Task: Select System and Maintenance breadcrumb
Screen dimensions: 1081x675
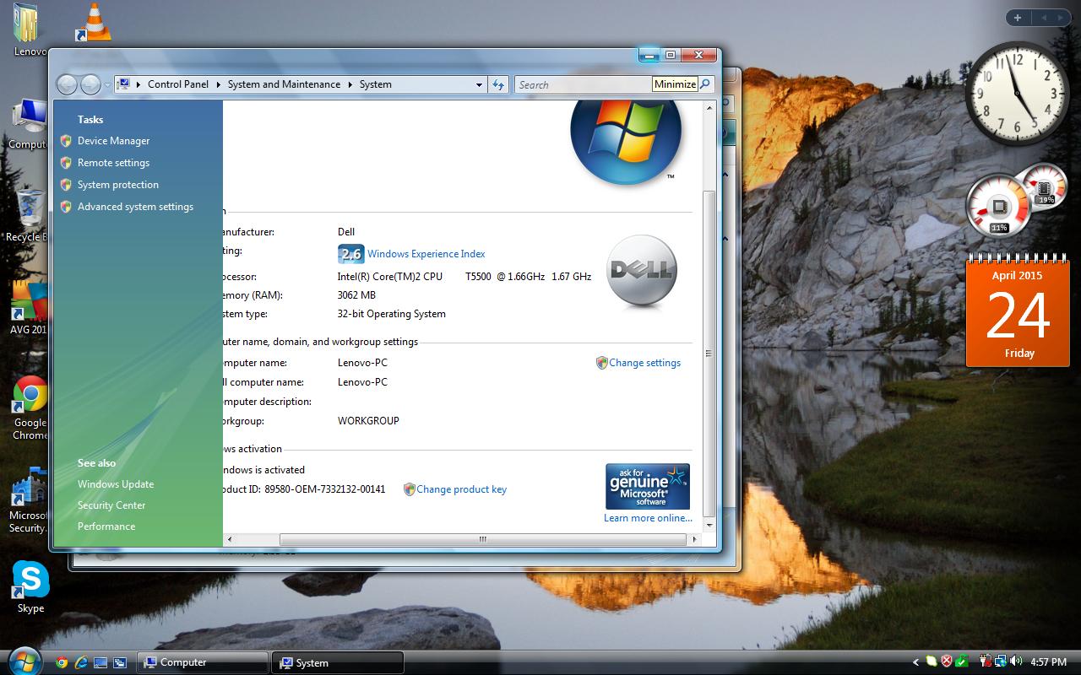Action: (x=284, y=84)
